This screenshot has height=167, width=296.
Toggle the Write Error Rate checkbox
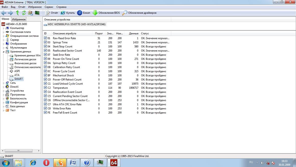point(45,108)
